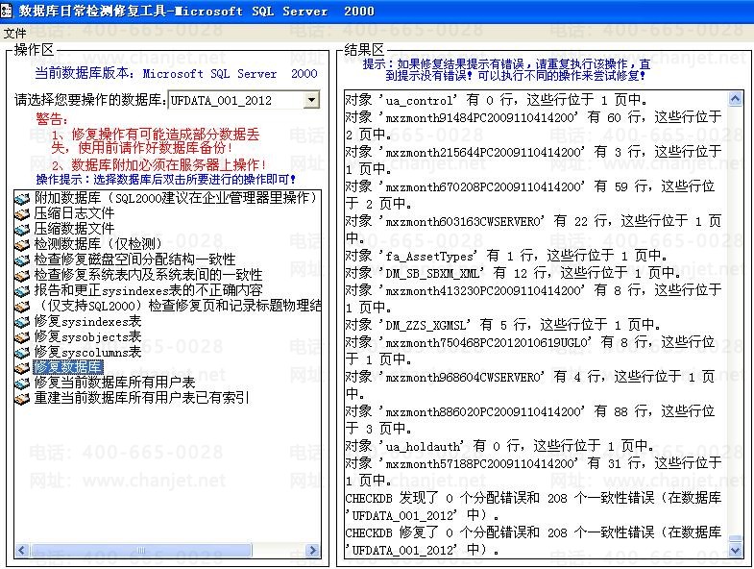Click result line mentioning 'DM_ZZS_XGMSL'
The image size is (754, 569).
coord(502,325)
